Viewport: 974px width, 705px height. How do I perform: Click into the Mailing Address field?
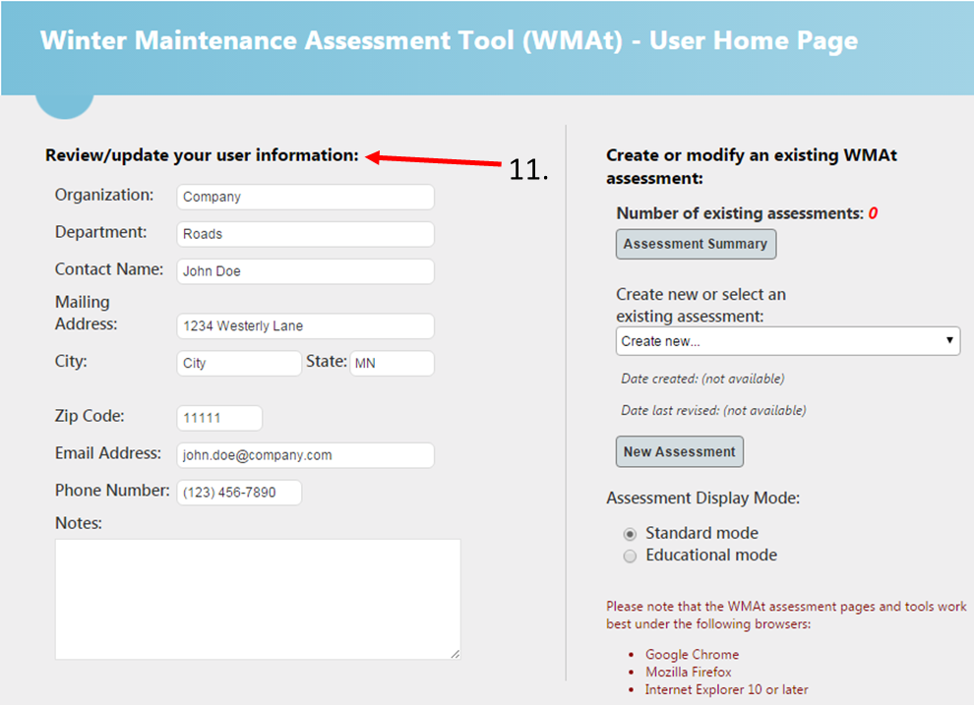click(x=305, y=326)
